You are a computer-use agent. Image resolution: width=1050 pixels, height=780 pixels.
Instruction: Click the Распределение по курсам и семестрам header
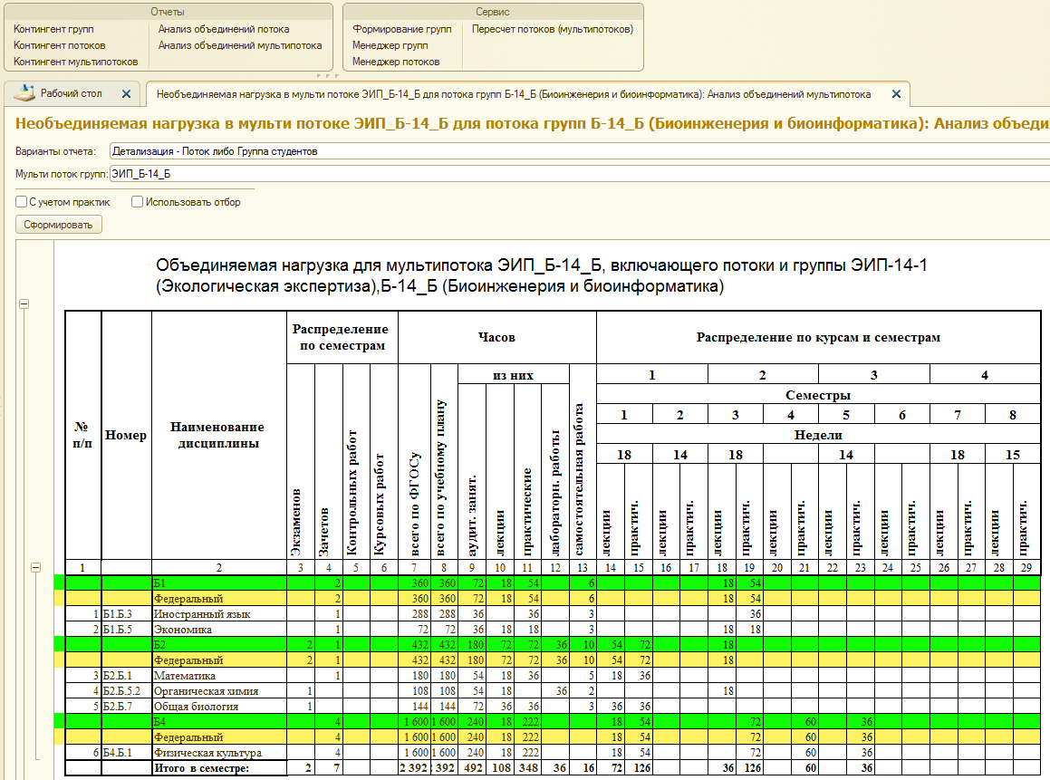coord(818,337)
